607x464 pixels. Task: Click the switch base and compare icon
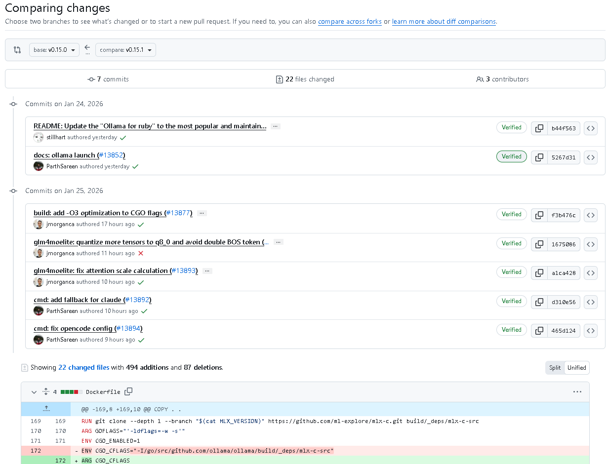(x=17, y=50)
